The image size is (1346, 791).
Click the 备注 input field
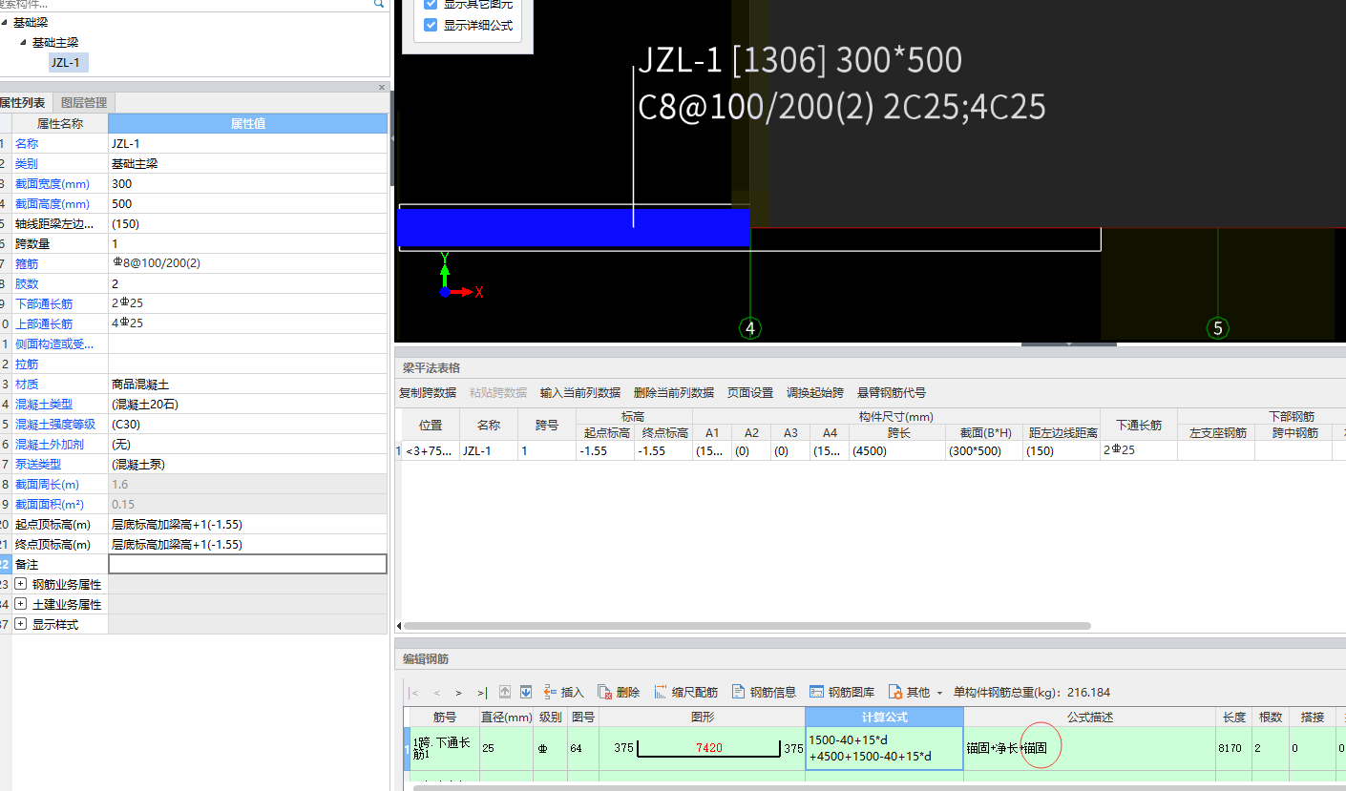pos(248,564)
